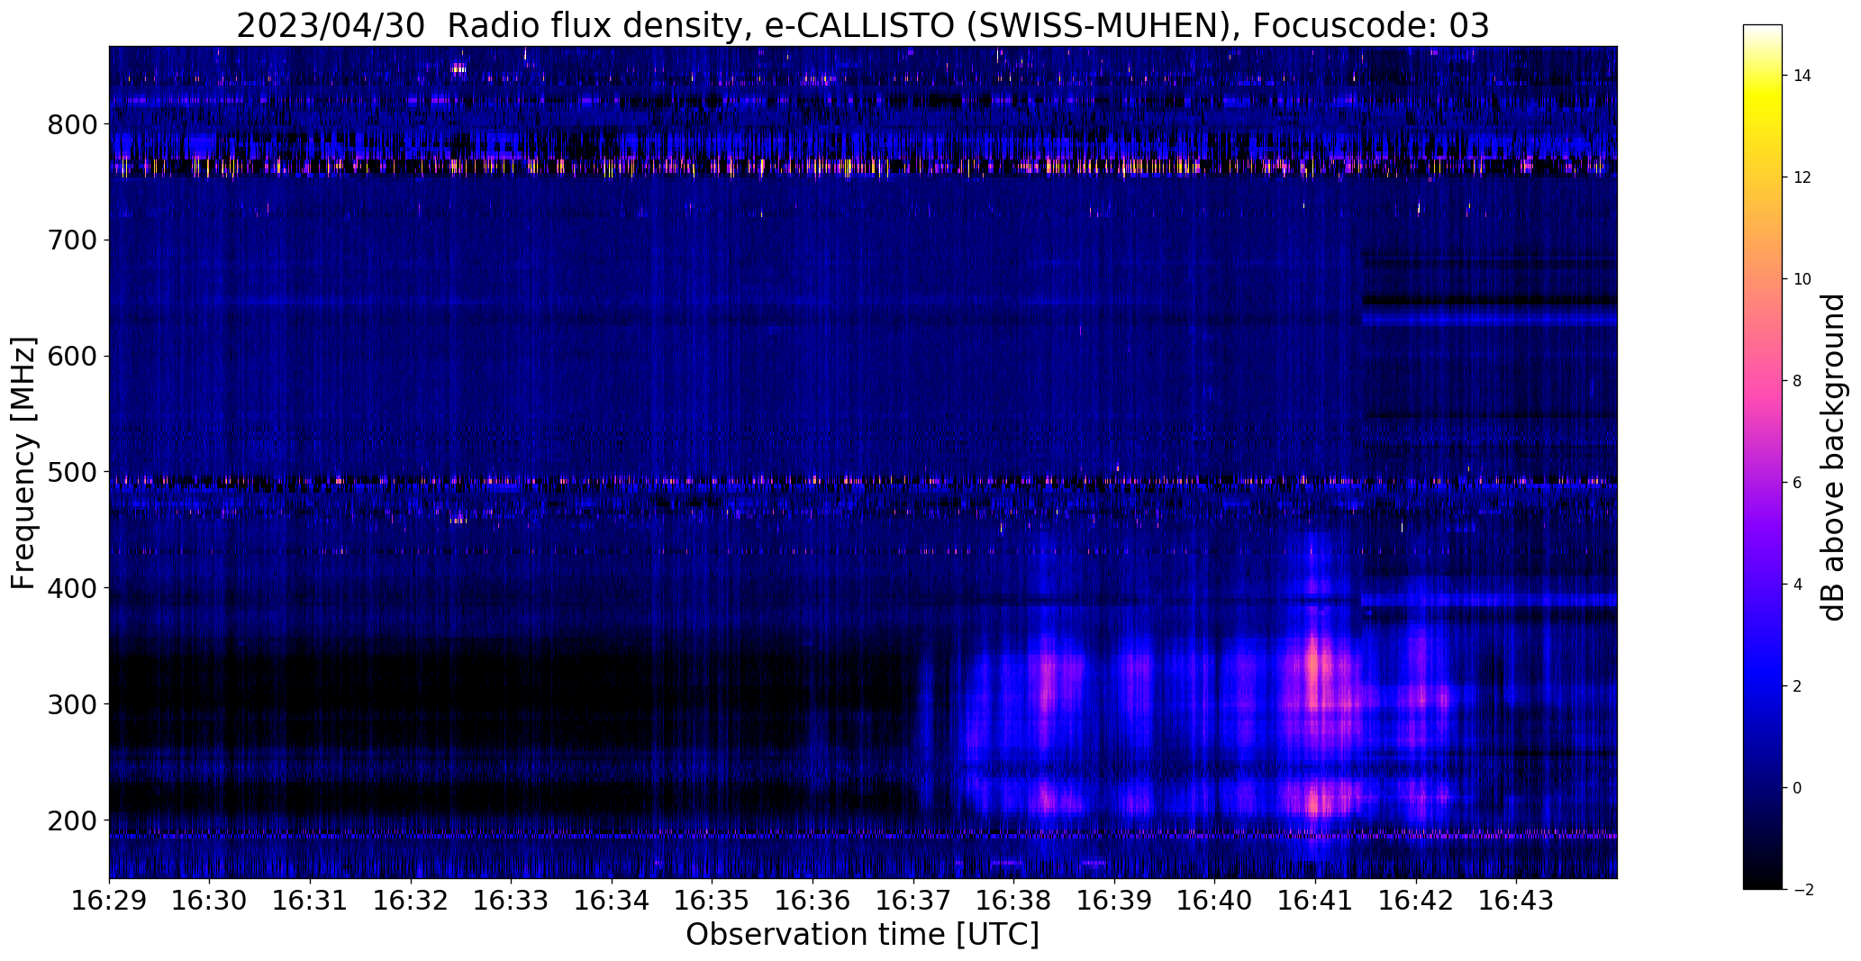Screen dimensions: 1861x961
Task: Click the 400 frequency tick label
Action: 72,588
